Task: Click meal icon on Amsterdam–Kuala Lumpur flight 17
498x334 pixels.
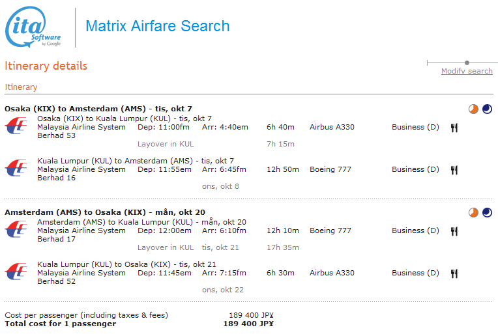Action: 454,231
